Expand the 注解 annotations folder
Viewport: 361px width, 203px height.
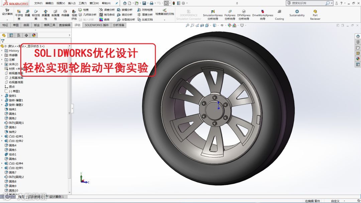coord(2,59)
